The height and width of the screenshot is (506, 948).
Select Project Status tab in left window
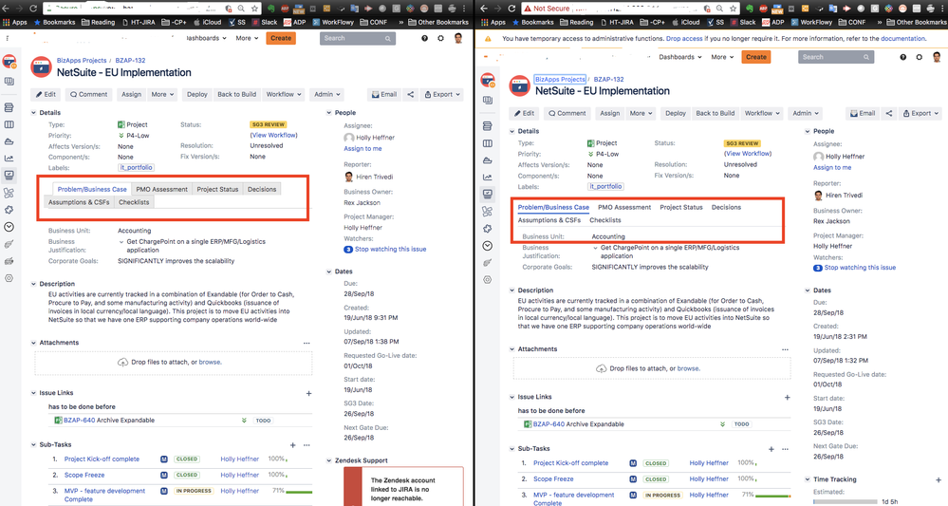click(217, 189)
